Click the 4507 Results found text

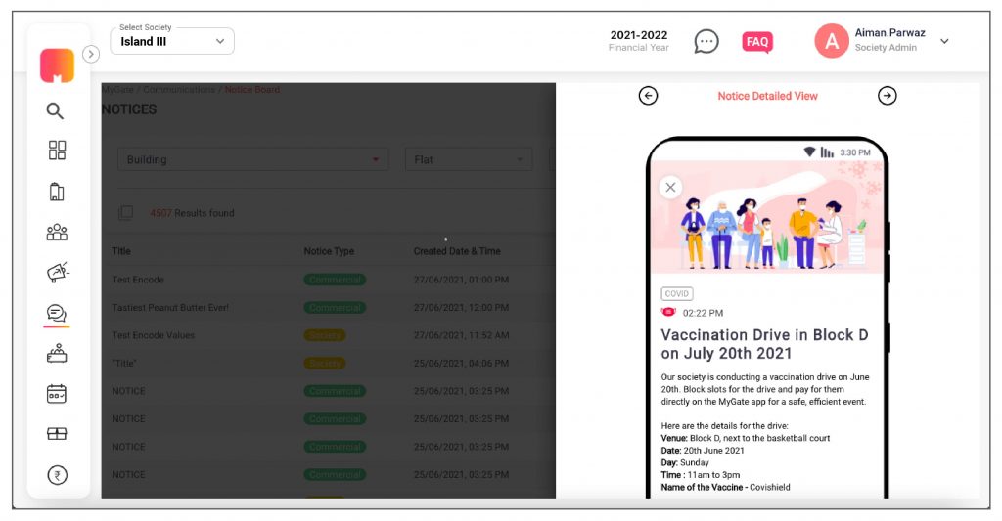(x=193, y=213)
